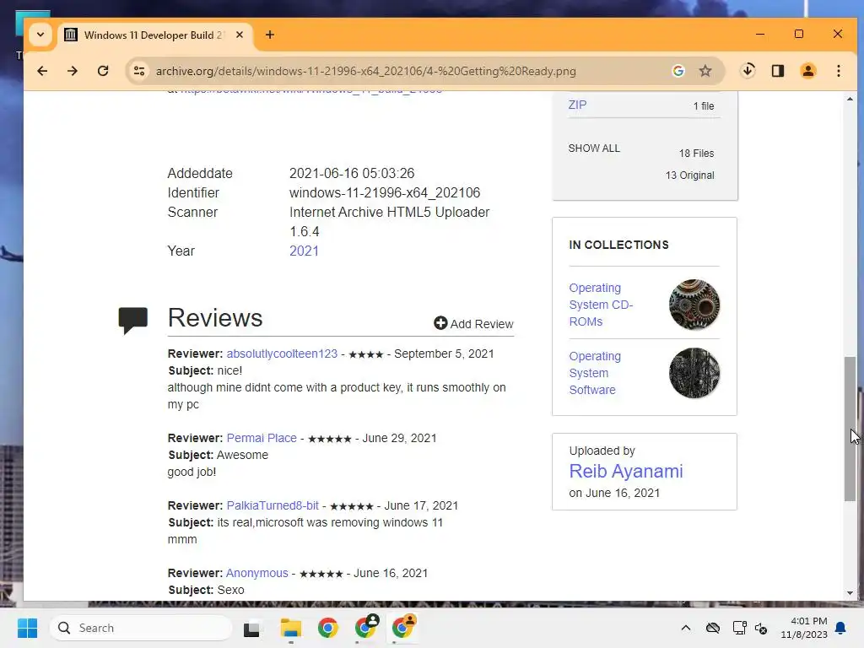This screenshot has width=864, height=648.
Task: Reload the archive.org page
Action: [103, 71]
